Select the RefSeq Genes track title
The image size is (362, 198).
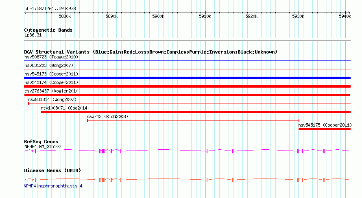click(41, 142)
